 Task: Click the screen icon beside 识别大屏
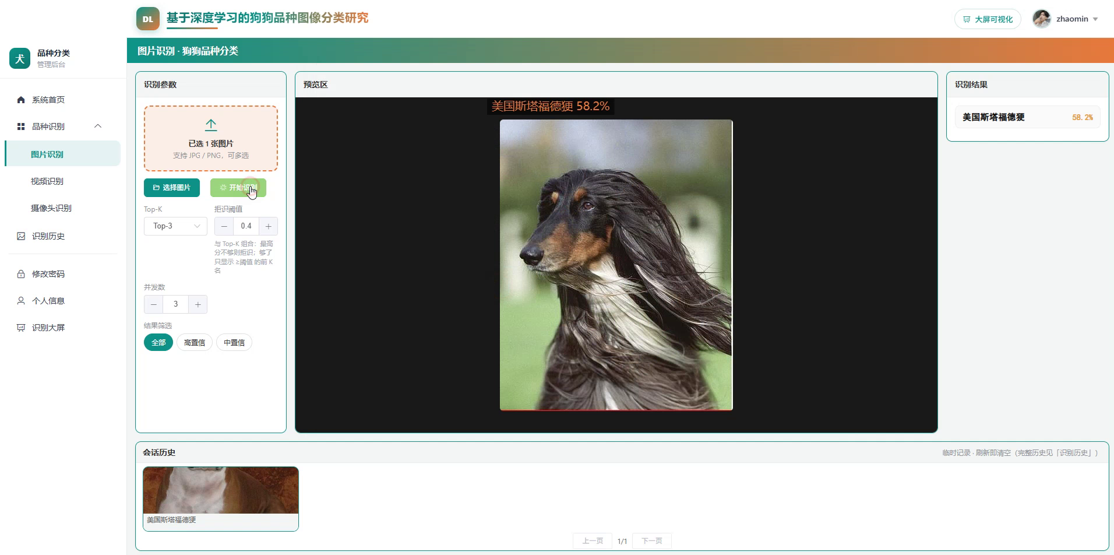pos(21,328)
